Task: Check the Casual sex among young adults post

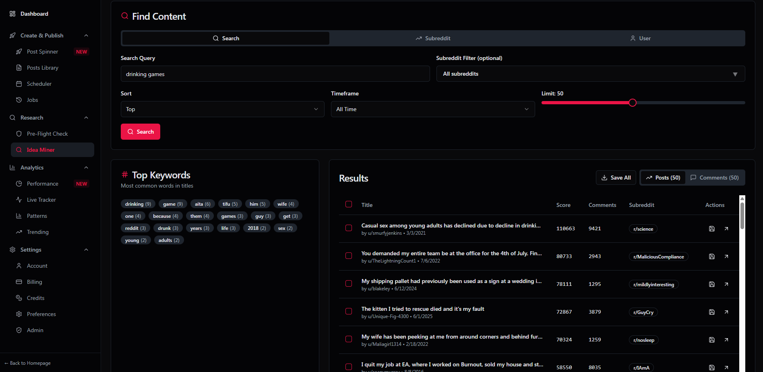Action: [349, 228]
